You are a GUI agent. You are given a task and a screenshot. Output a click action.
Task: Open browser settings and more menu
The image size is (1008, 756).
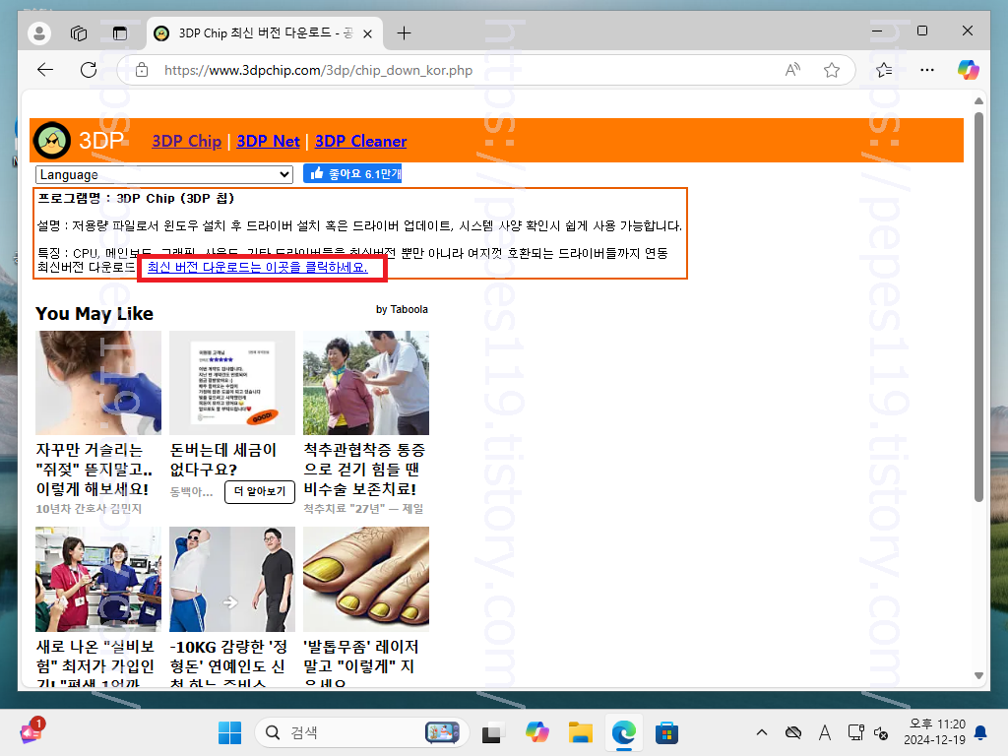point(927,70)
